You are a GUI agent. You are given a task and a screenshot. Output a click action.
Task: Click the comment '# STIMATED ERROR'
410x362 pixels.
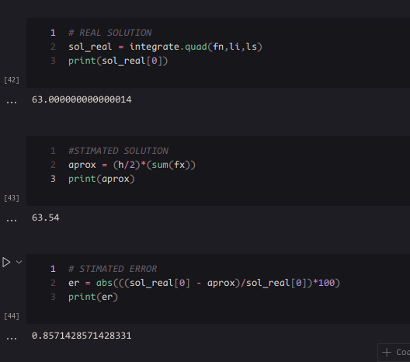click(x=113, y=269)
